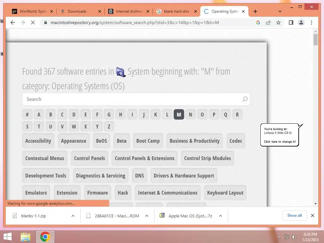Close the blank hard disk tab
Screen dimensions: 324x243
[196, 11]
